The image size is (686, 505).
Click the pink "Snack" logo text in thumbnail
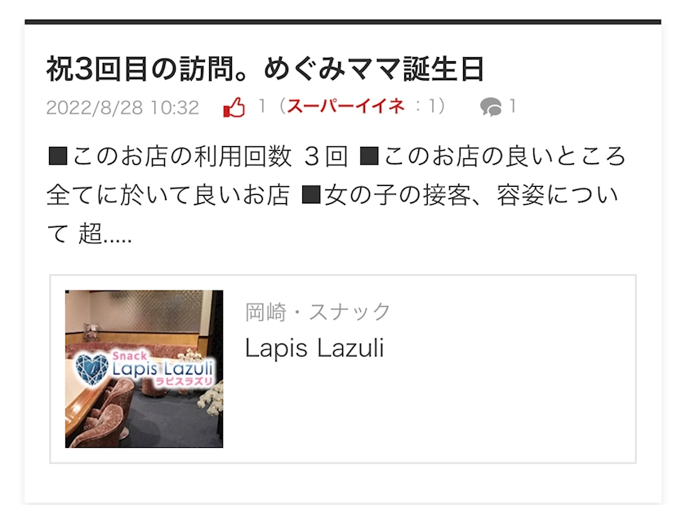pyautogui.click(x=130, y=356)
